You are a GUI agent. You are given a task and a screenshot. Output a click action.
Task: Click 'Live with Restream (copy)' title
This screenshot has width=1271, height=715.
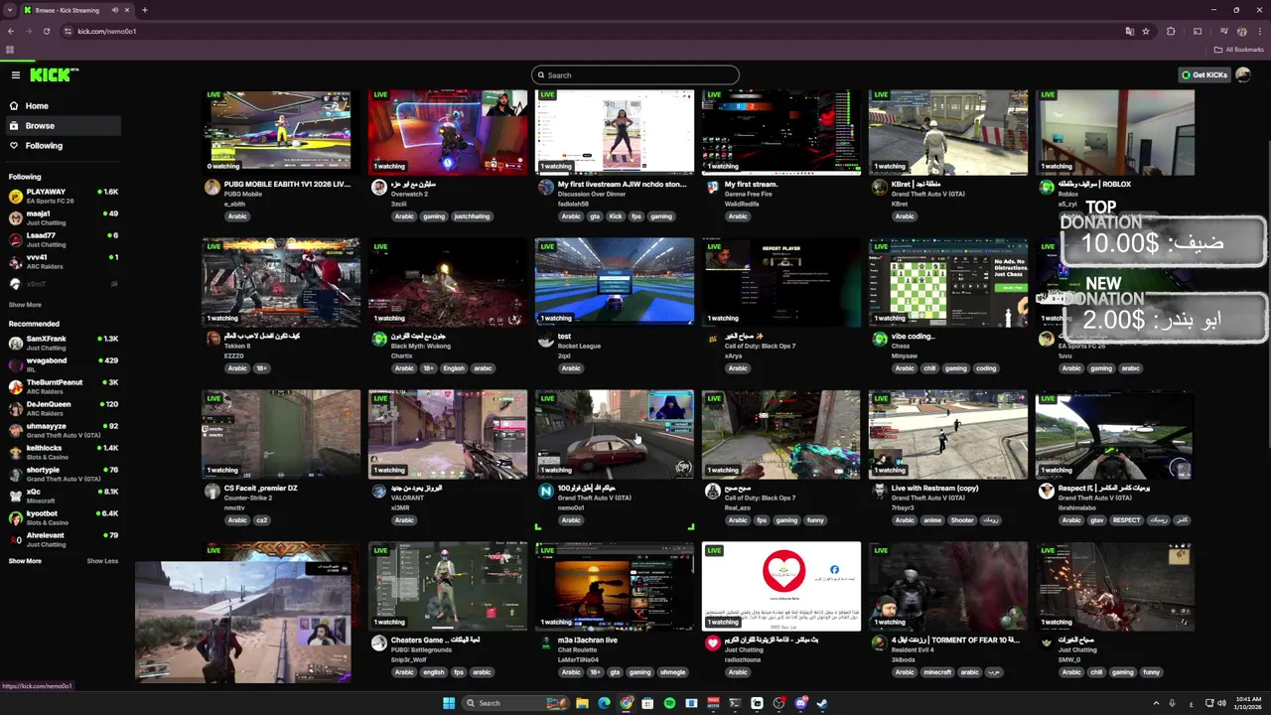[934, 488]
